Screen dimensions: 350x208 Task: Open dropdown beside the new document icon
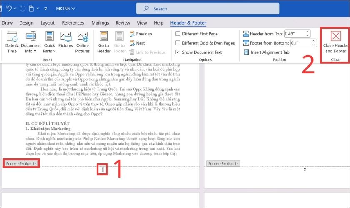[38, 8]
